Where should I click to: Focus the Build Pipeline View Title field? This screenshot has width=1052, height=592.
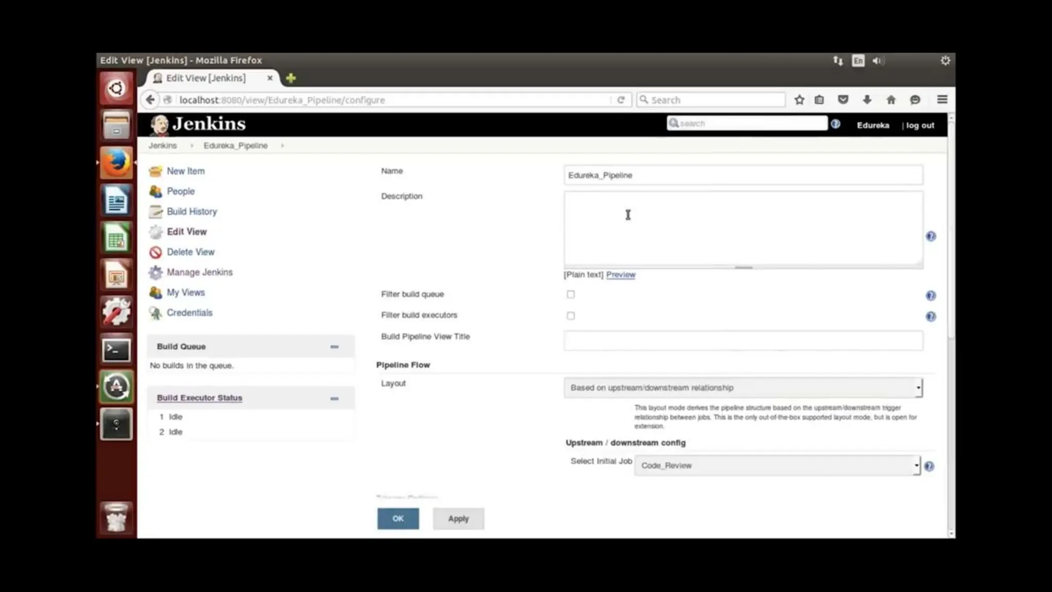(743, 341)
